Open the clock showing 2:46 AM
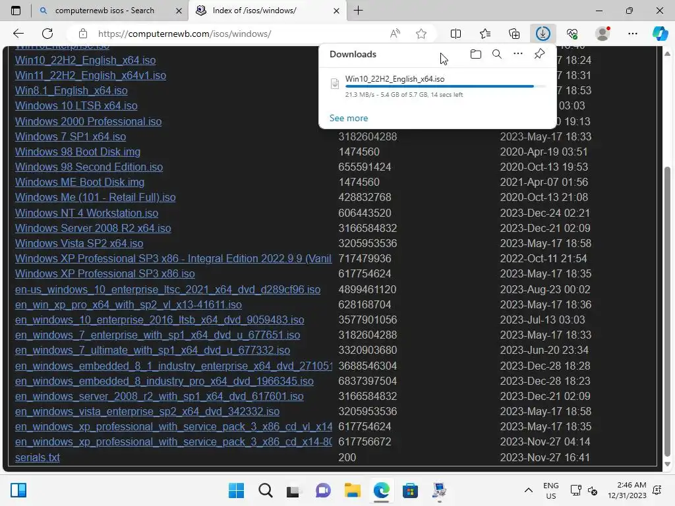The image size is (675, 506). tap(627, 490)
